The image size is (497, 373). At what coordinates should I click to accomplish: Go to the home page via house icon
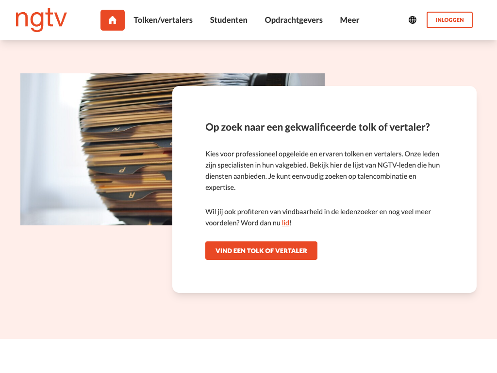[113, 20]
